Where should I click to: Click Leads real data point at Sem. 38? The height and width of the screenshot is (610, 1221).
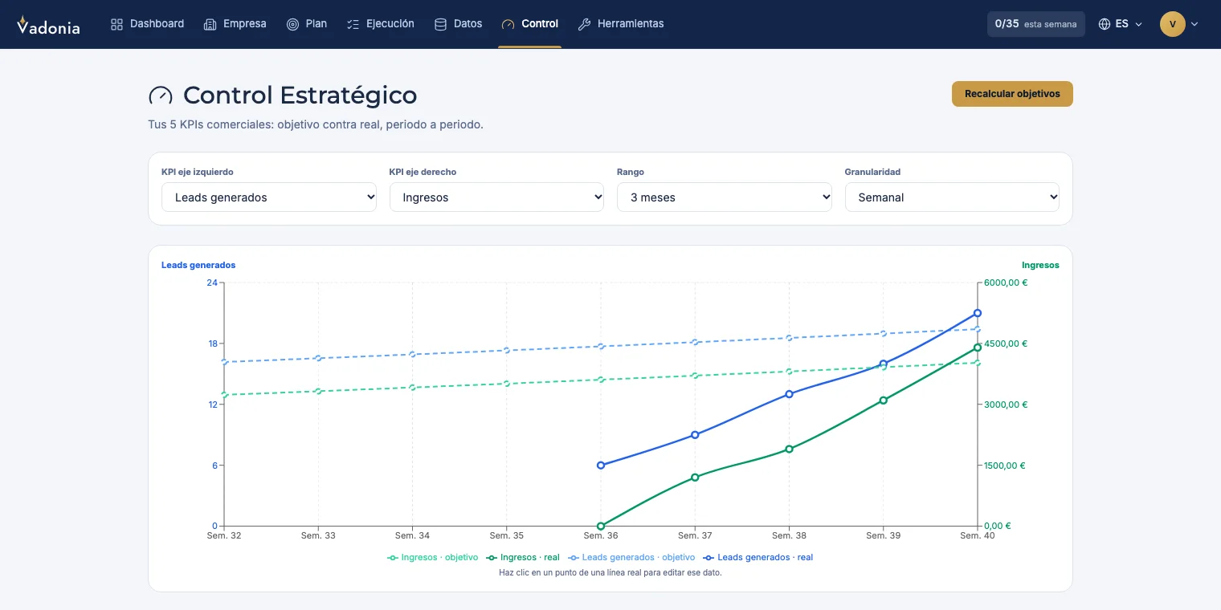[x=789, y=394]
